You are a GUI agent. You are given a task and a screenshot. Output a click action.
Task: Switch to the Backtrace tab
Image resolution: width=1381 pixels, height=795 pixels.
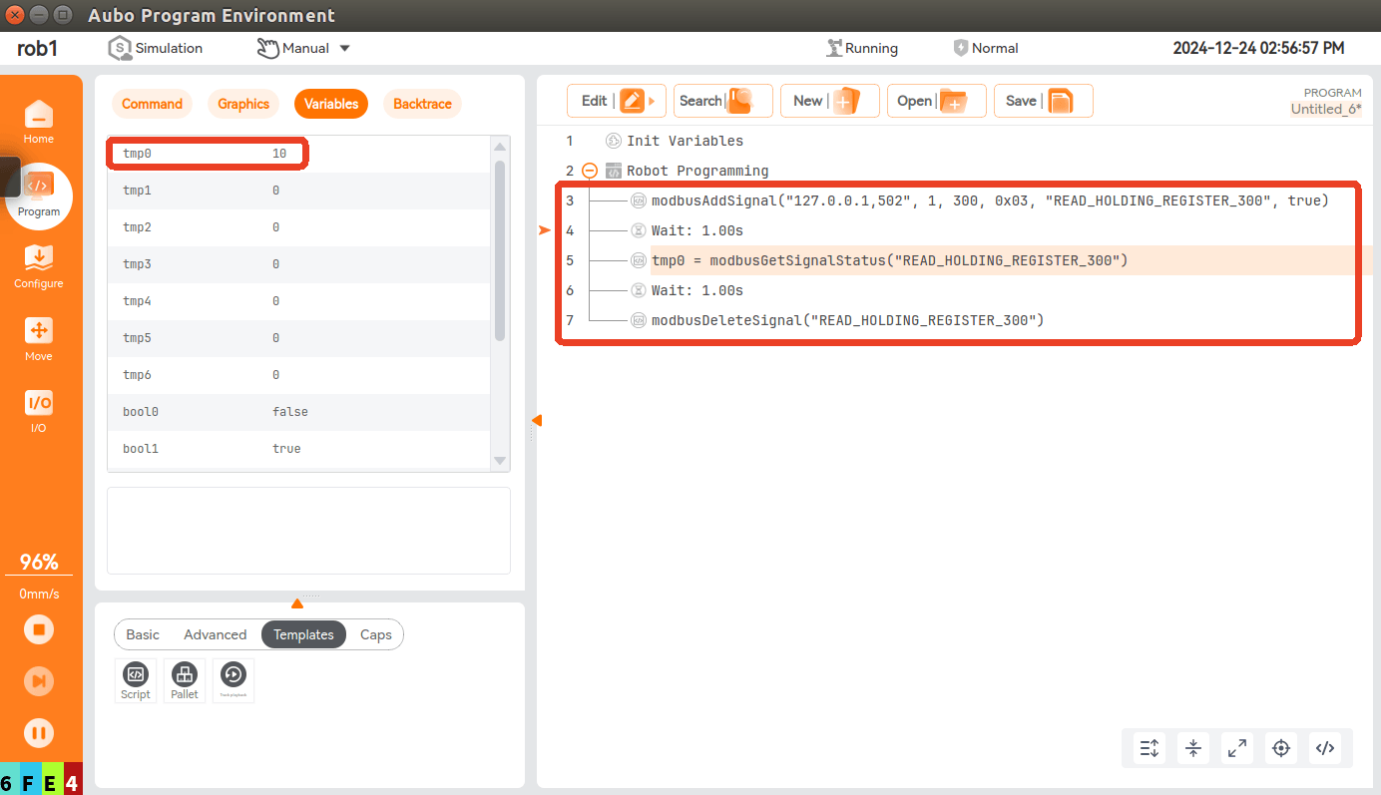pyautogui.click(x=422, y=104)
